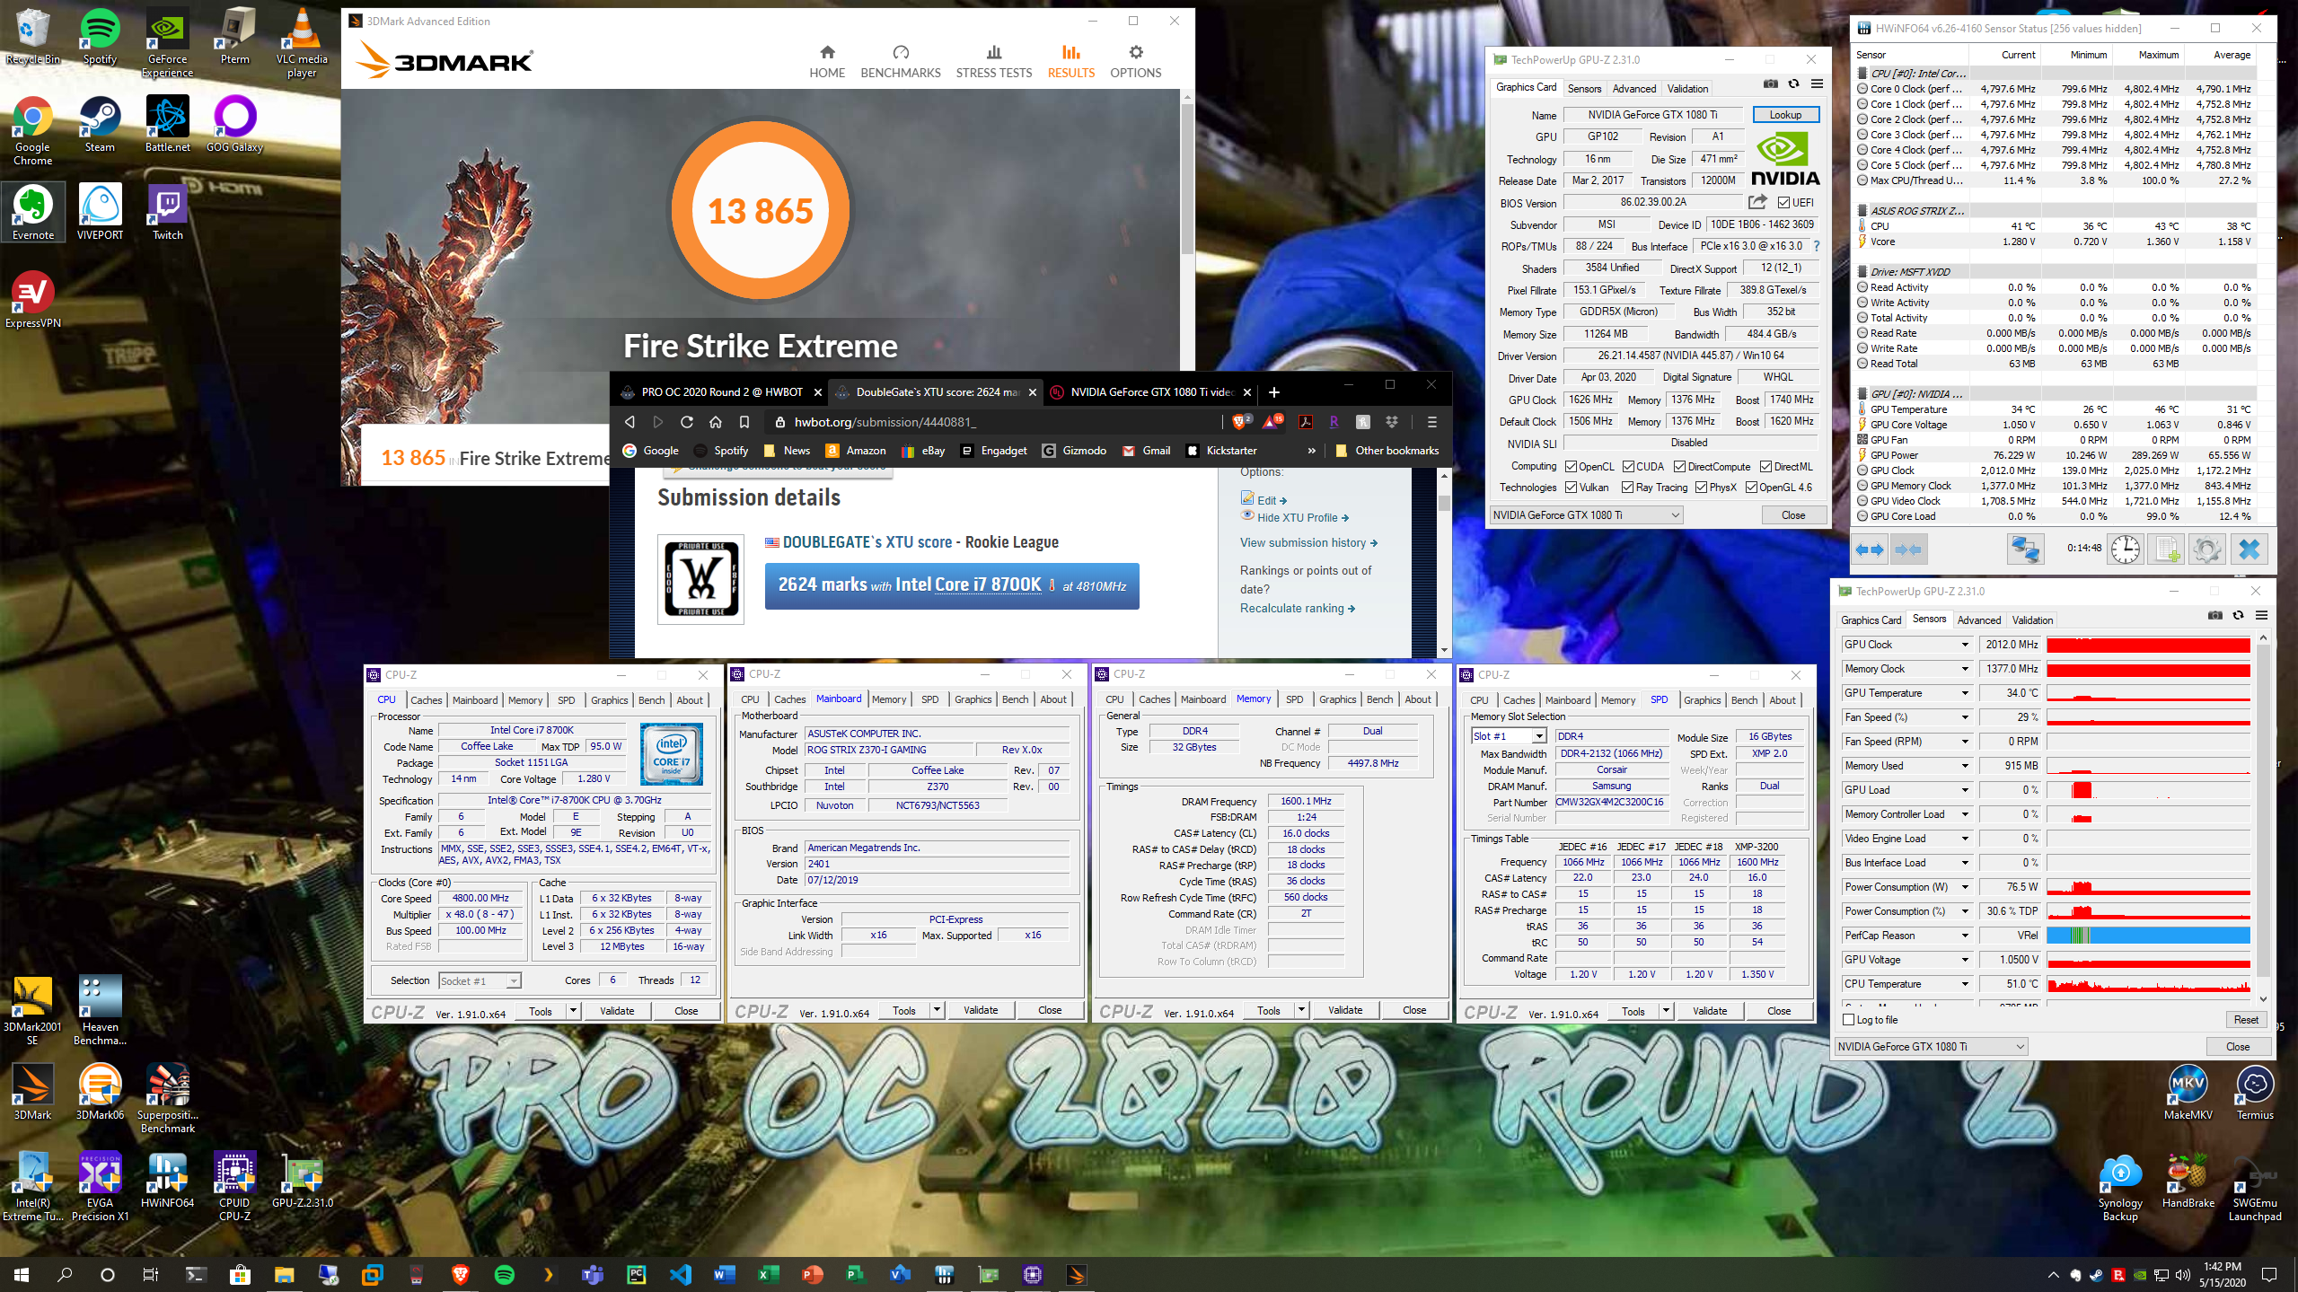Image resolution: width=2298 pixels, height=1292 pixels.
Task: Open the Synology Backup desktop icon
Action: [2120, 1187]
